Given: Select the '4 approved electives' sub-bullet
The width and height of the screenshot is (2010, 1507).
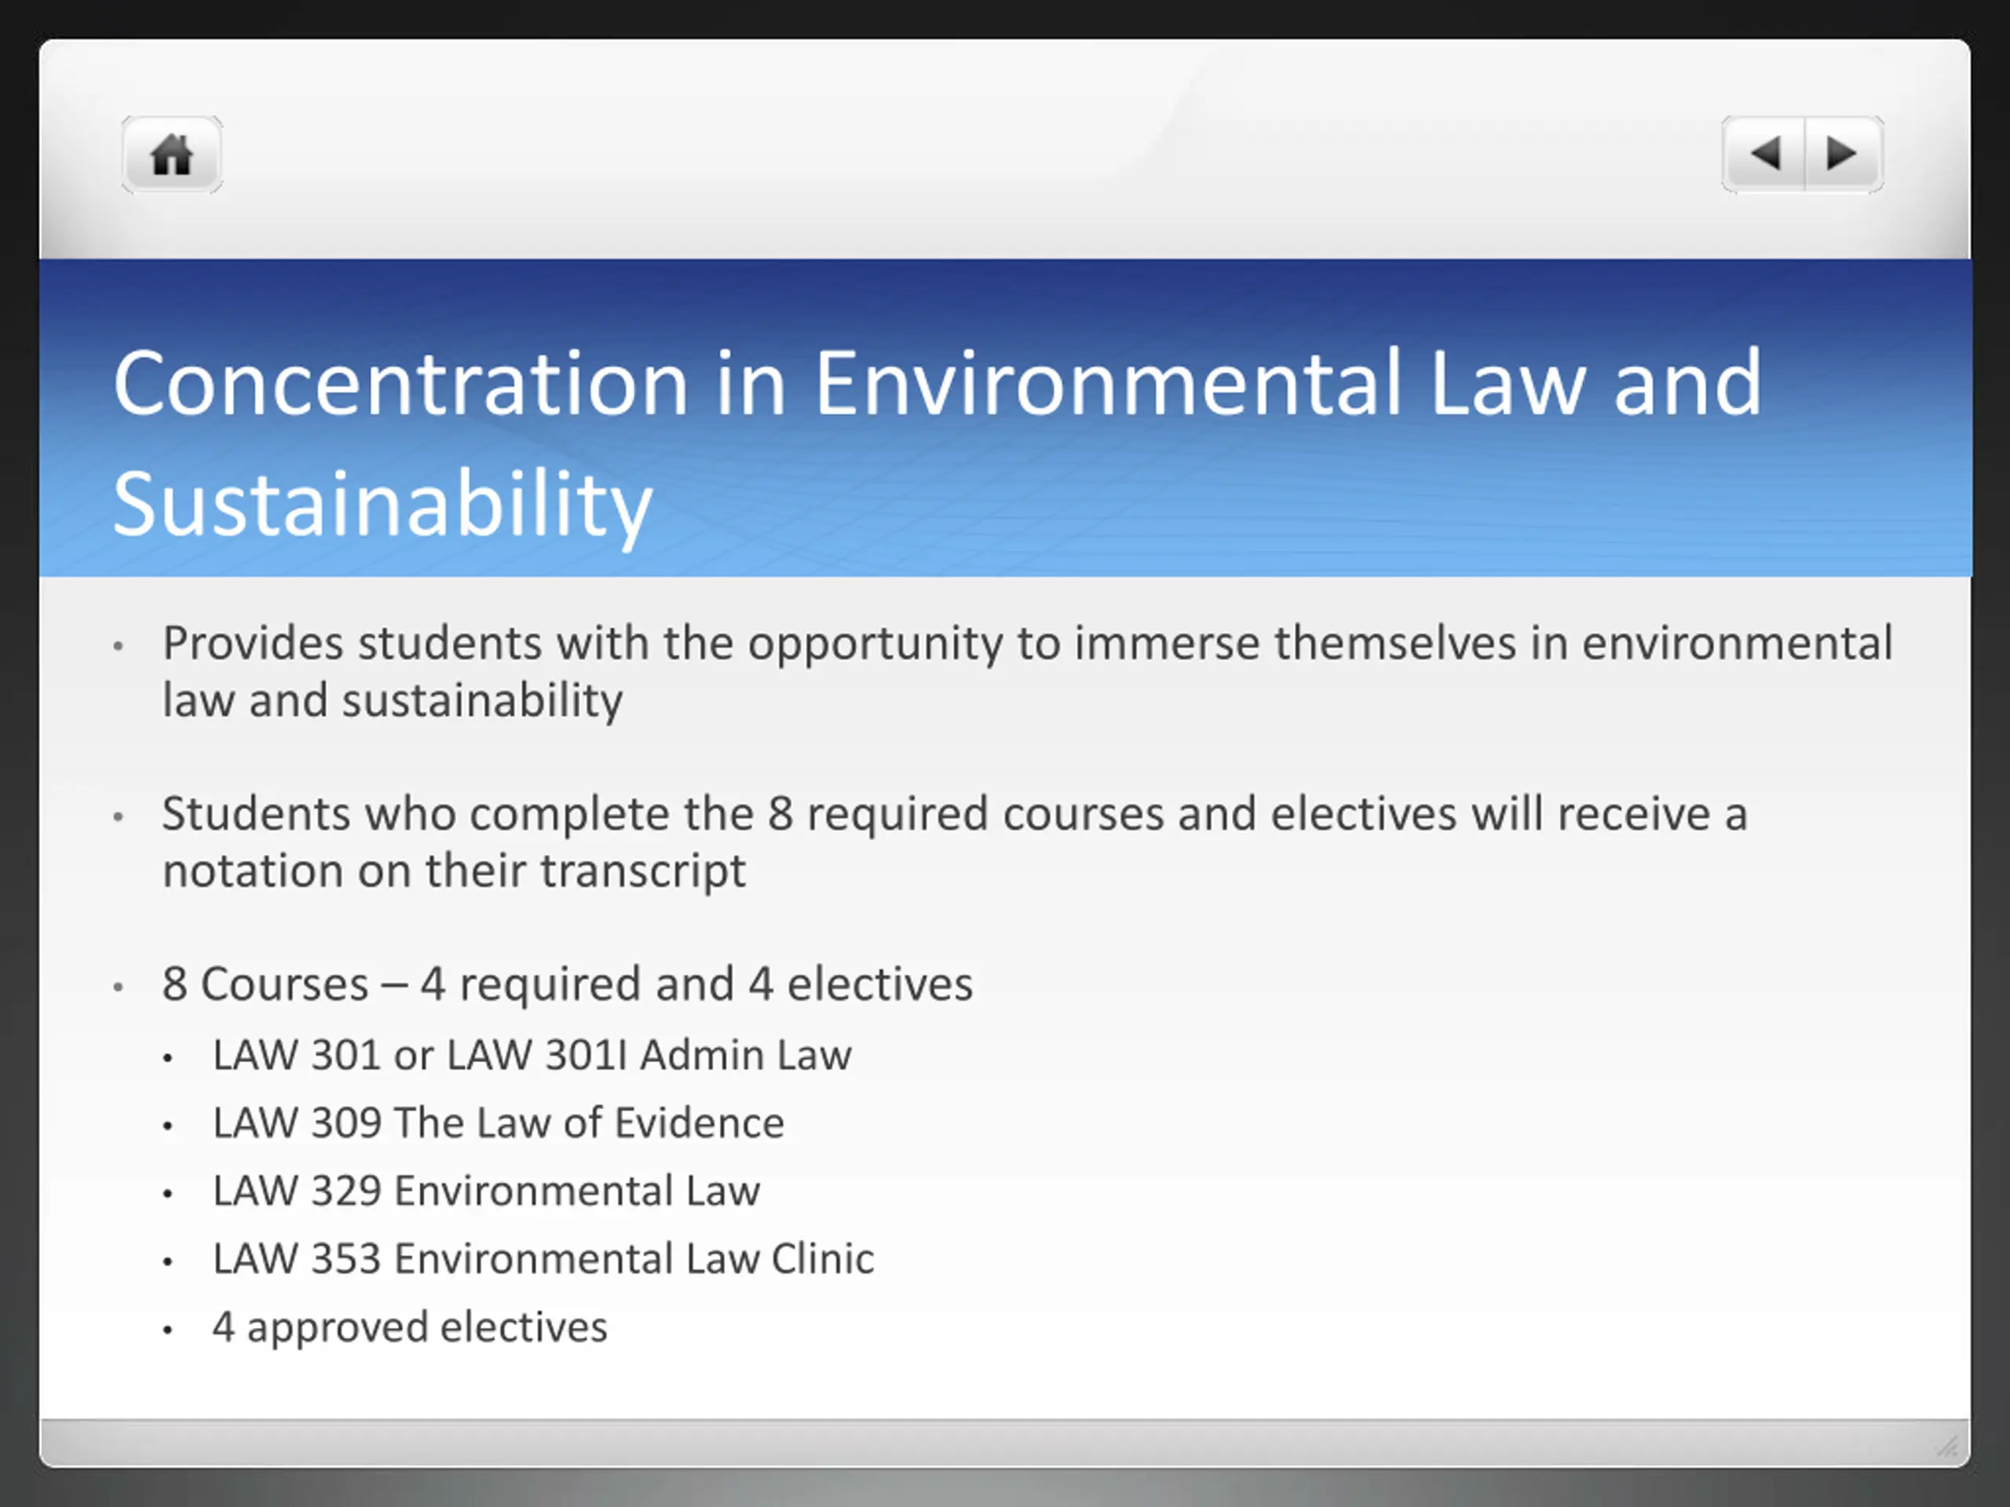Looking at the screenshot, I should coord(410,1327).
